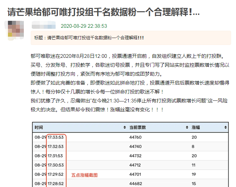Image resolution: width=236 pixels, height=187 pixels.
Task: Select the 当前票数 column header label
Action: point(138,128)
